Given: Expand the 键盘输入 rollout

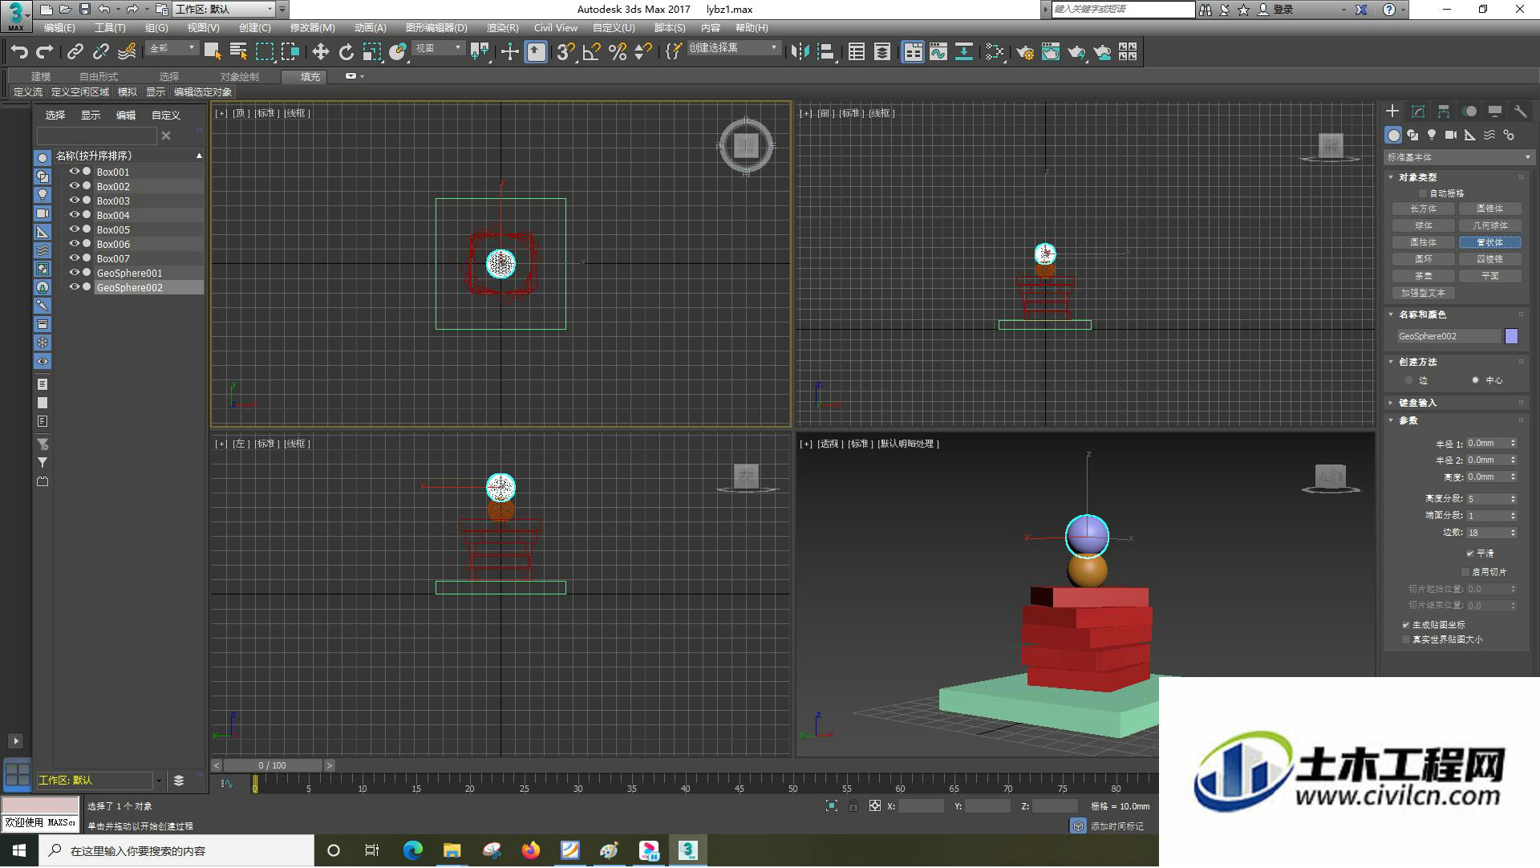Looking at the screenshot, I should coord(1418,403).
